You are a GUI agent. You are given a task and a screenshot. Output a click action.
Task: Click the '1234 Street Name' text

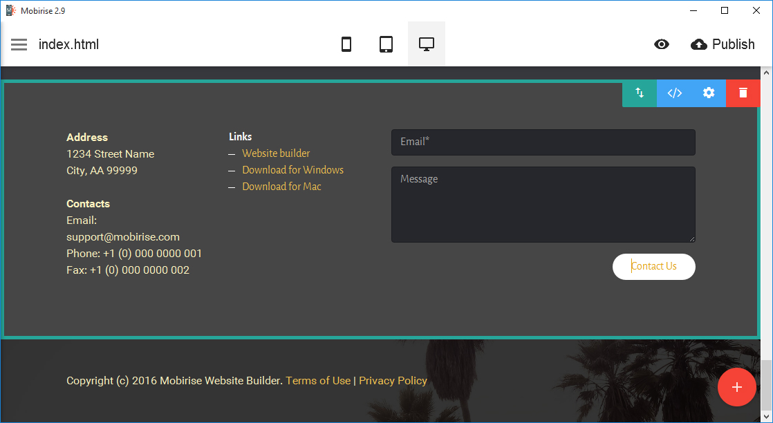click(x=111, y=154)
